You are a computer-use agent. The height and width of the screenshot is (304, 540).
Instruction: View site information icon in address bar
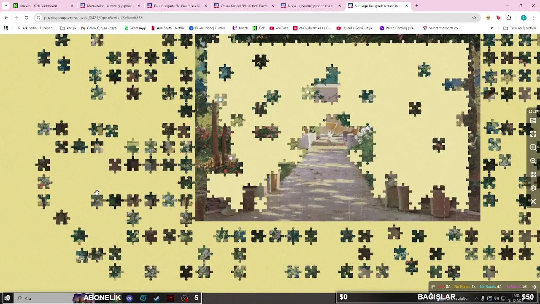pos(38,18)
